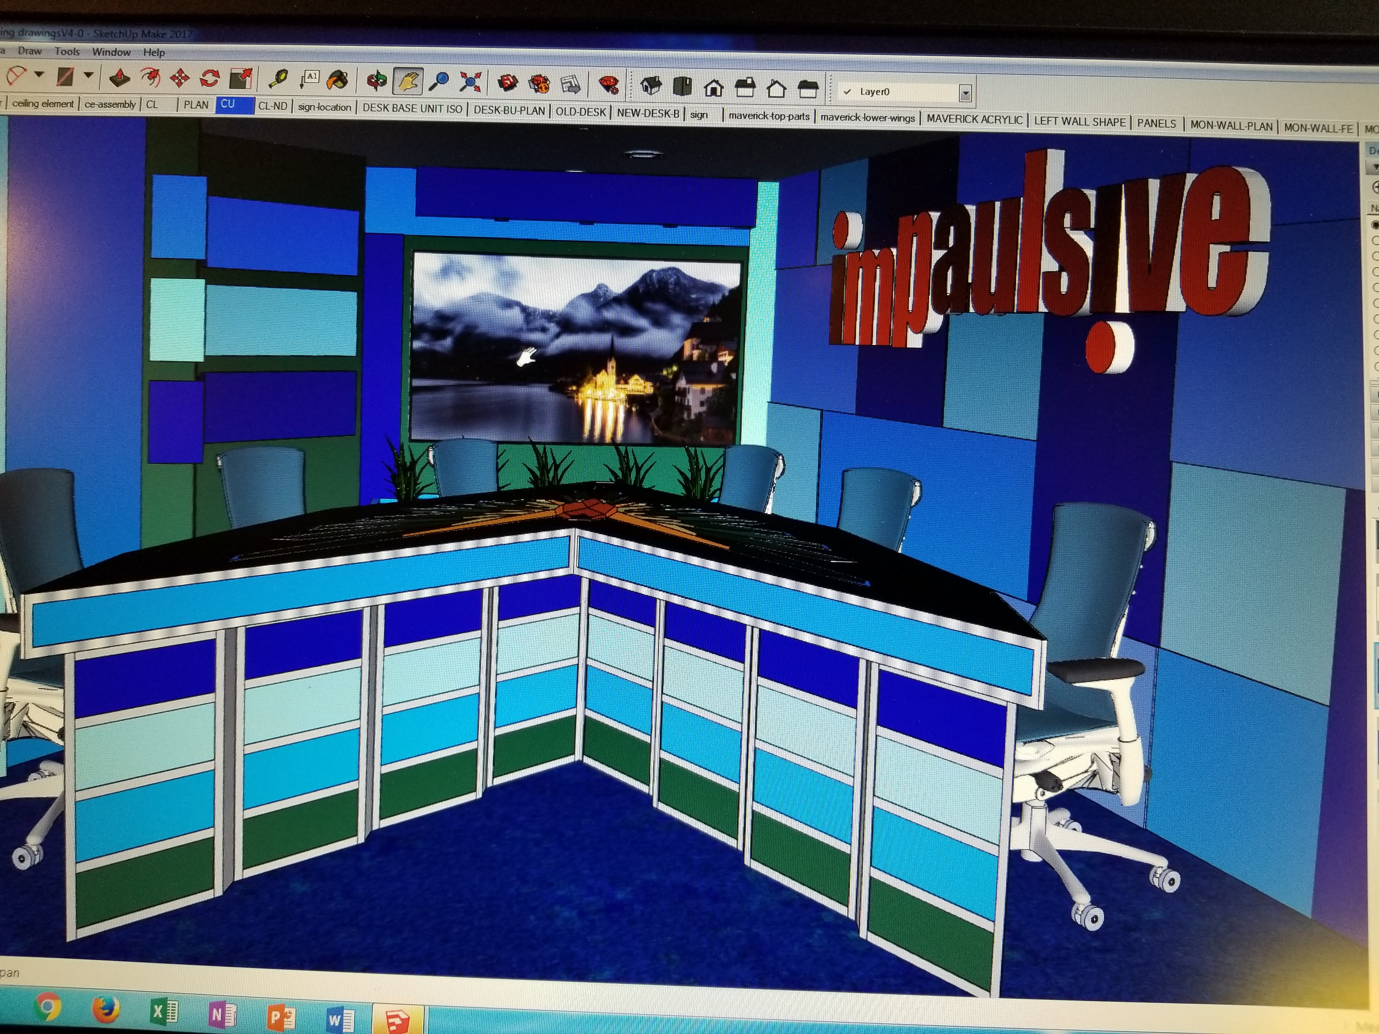
Task: Select the Push/Pull tool
Action: coord(119,78)
